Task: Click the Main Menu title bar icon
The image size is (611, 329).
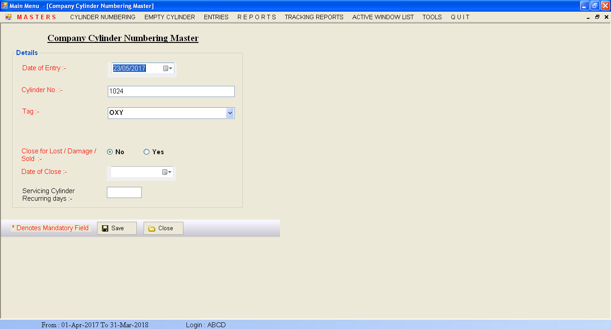Action: coord(4,5)
